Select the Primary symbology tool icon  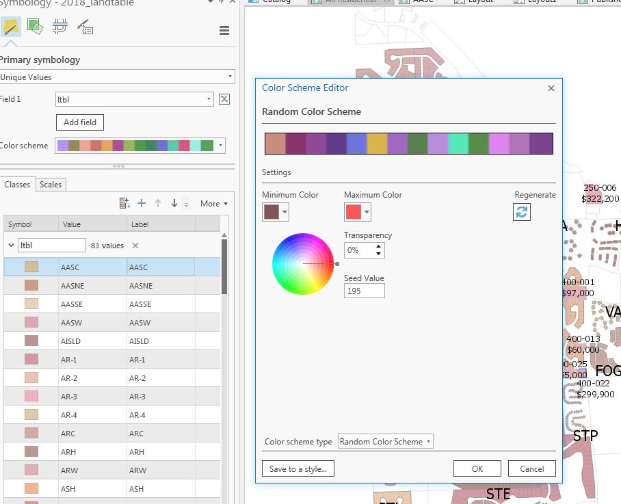(12, 27)
